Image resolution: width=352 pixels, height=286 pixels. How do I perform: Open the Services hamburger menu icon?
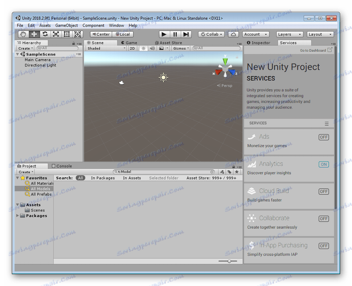click(x=327, y=124)
